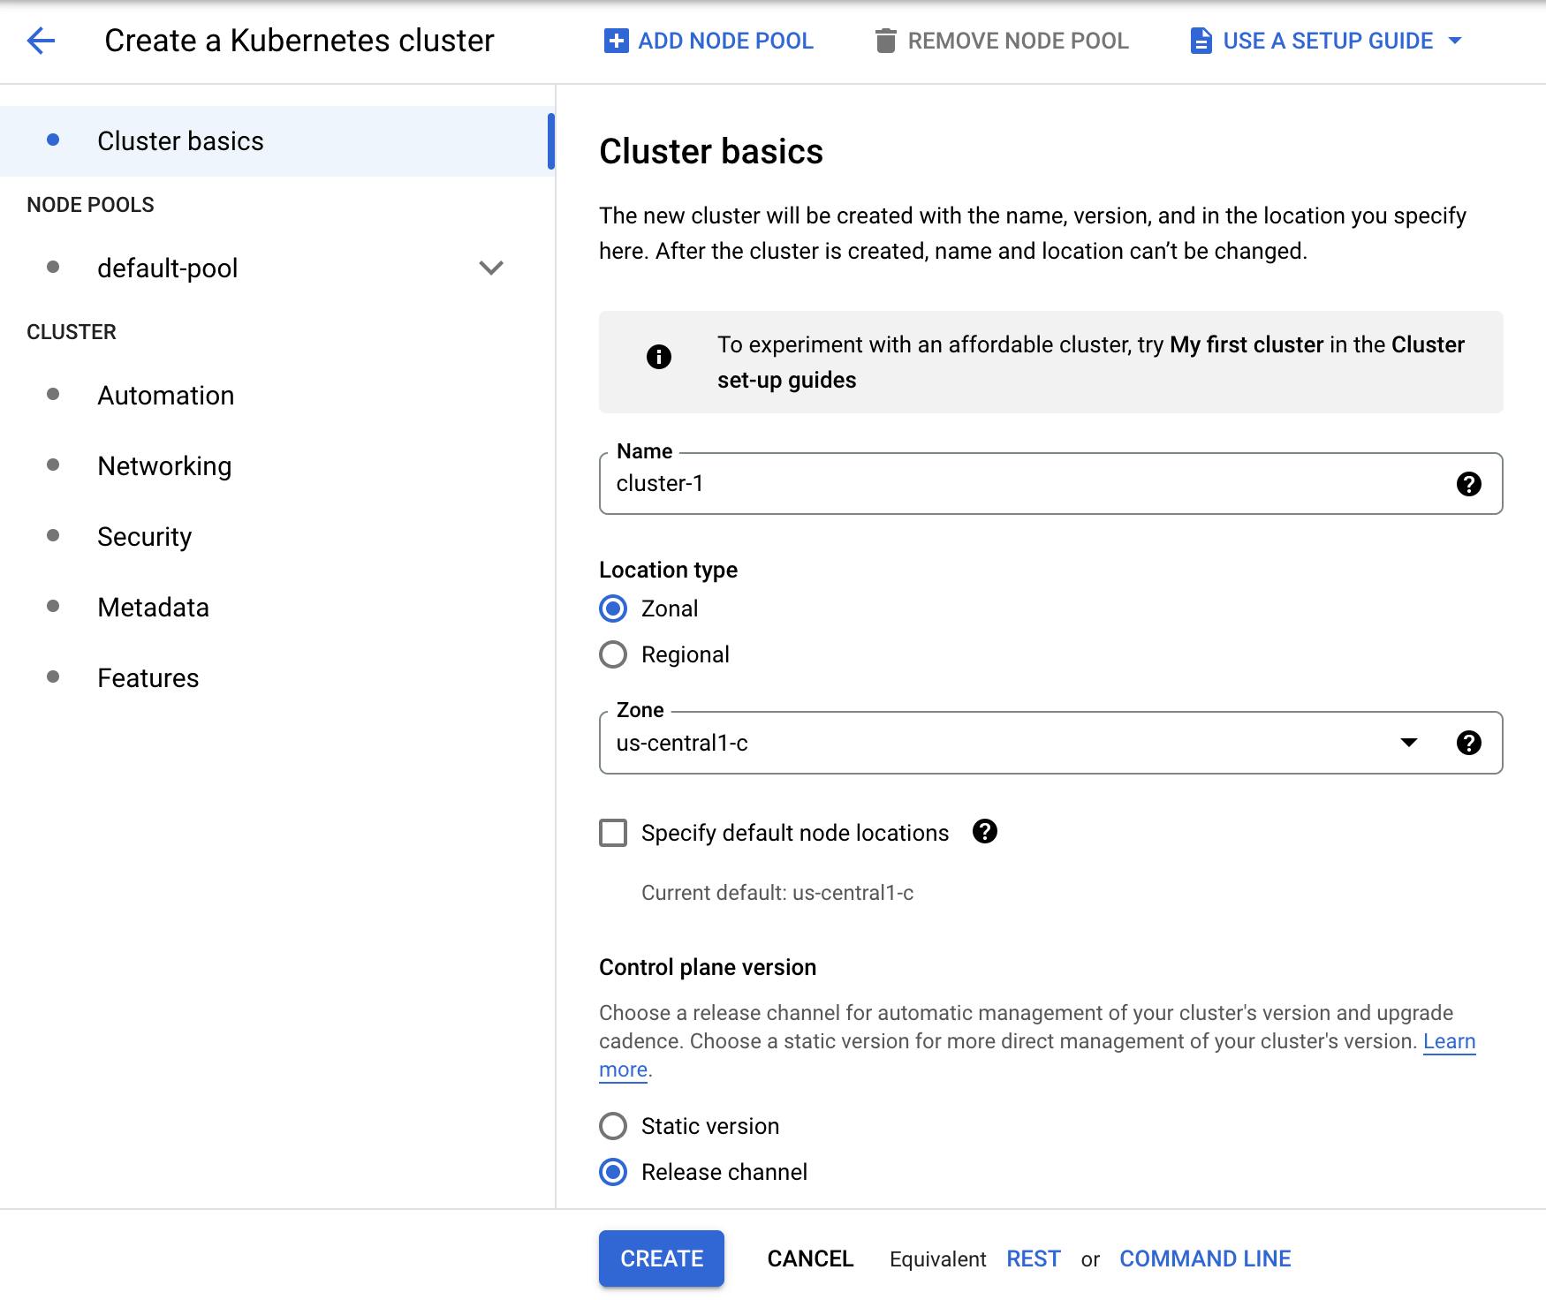The width and height of the screenshot is (1546, 1300).
Task: Expand the default-pool node pool
Action: coord(490,268)
